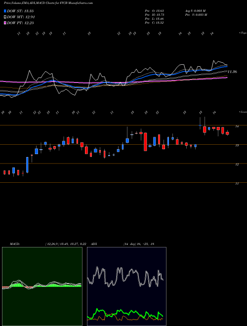Click the 'Pre H: 13.75' value
247x326 pixels.
[x=154, y=15]
